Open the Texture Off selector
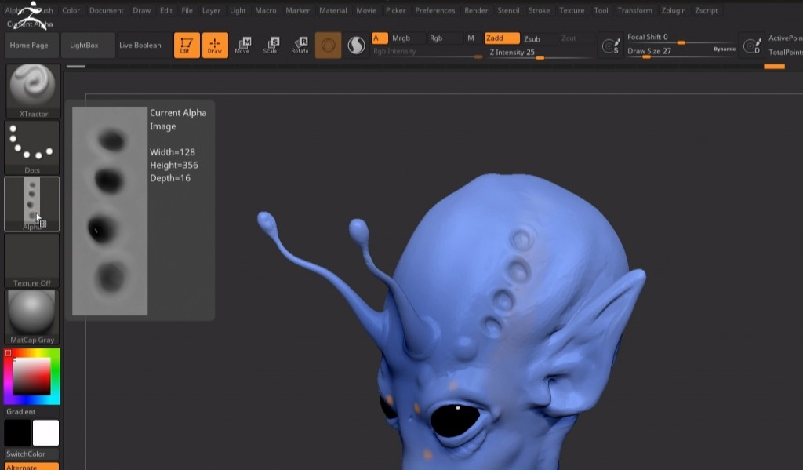Image resolution: width=803 pixels, height=470 pixels. (32, 260)
